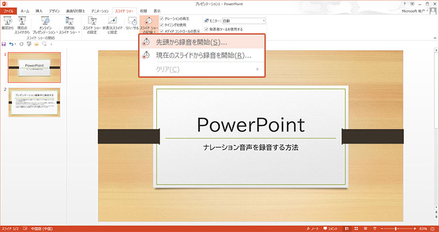Click the start-from-beginning icon in quick access toolbar
The height and width of the screenshot is (232, 439).
click(29, 44)
